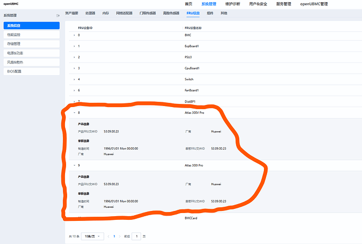This screenshot has width=362, height=244.
Task: Expand FRU row 1 (ExpBoard1)
Action: point(74,46)
